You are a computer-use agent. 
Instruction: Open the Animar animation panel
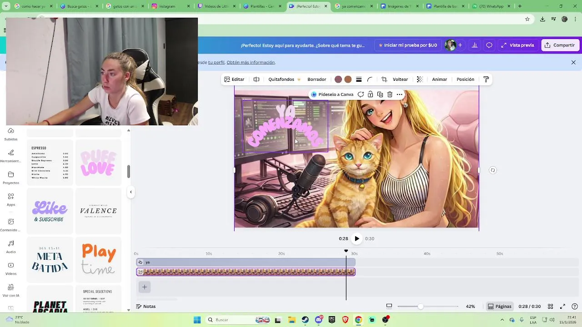[440, 79]
